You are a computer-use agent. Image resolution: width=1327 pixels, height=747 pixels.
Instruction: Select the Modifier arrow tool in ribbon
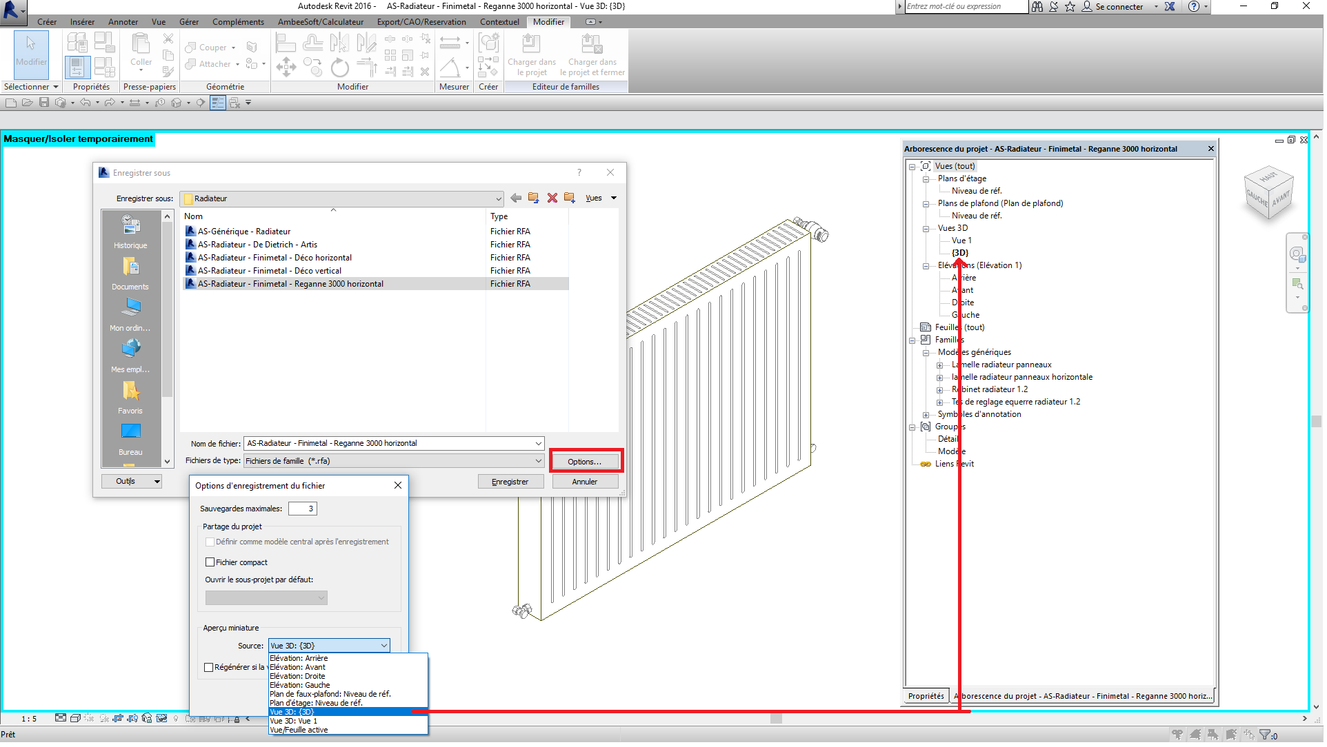coord(31,52)
